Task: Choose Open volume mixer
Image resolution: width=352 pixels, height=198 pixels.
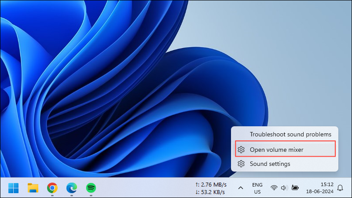Action: (285, 149)
